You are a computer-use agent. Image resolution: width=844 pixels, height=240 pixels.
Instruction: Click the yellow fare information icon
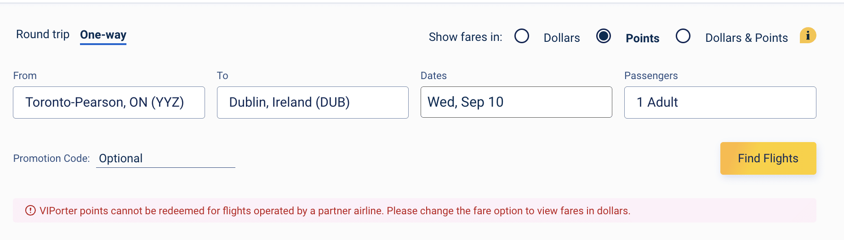[x=808, y=36]
